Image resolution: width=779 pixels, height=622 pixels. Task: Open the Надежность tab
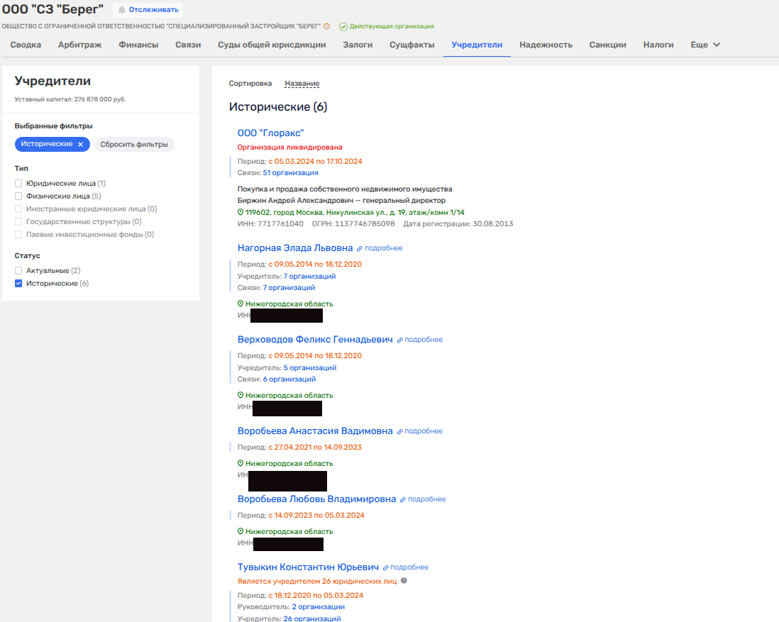click(x=546, y=45)
